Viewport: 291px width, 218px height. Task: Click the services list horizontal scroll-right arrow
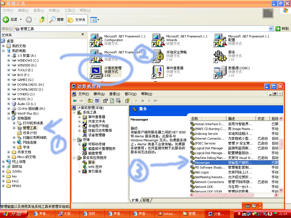[276, 195]
